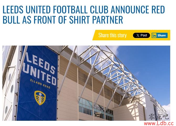The width and height of the screenshot is (176, 126).
Task: Click the Chinese watermark text on photo
Action: (159, 117)
